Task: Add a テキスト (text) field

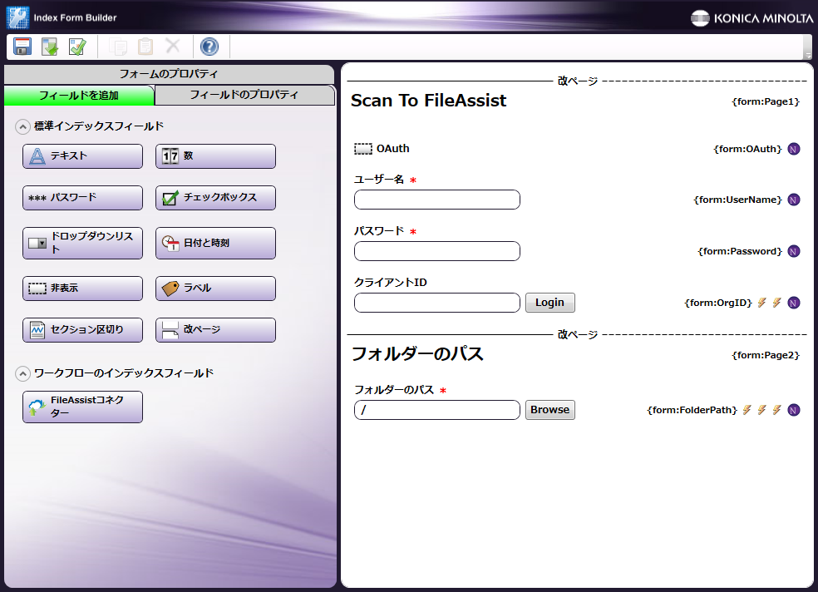Action: point(82,156)
